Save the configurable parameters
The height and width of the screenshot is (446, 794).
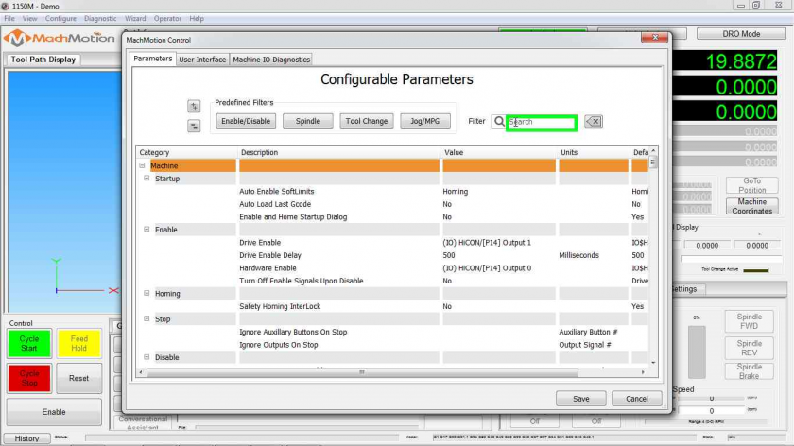tap(581, 399)
